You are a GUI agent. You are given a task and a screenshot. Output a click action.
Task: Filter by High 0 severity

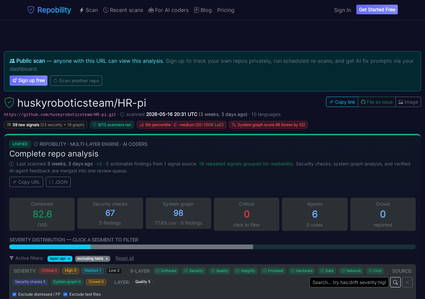71,271
